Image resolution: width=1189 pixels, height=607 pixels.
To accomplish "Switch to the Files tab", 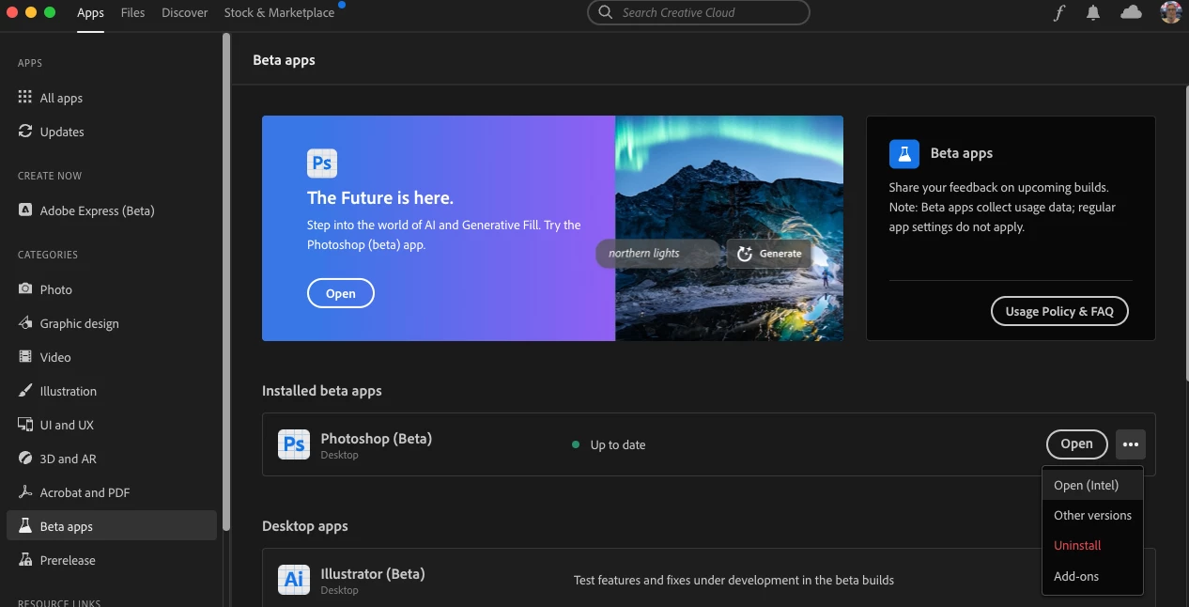I will point(133,13).
